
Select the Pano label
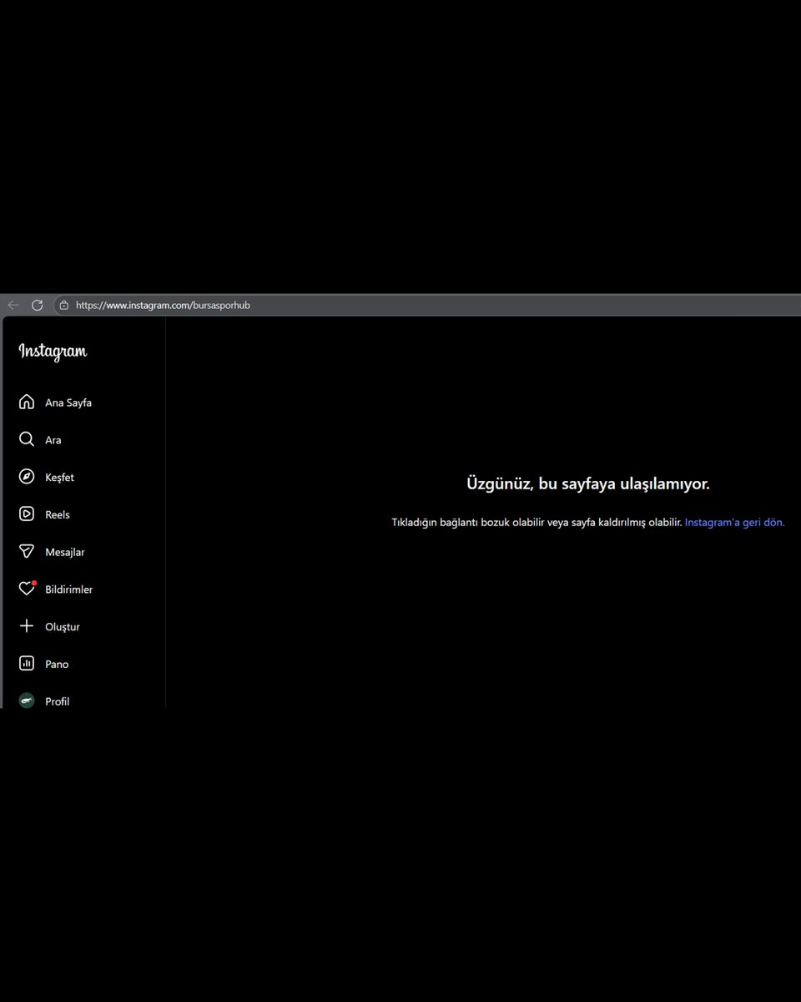pos(57,665)
